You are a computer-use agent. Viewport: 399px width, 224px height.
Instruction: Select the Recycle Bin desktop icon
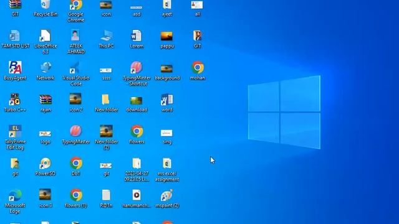click(x=46, y=8)
